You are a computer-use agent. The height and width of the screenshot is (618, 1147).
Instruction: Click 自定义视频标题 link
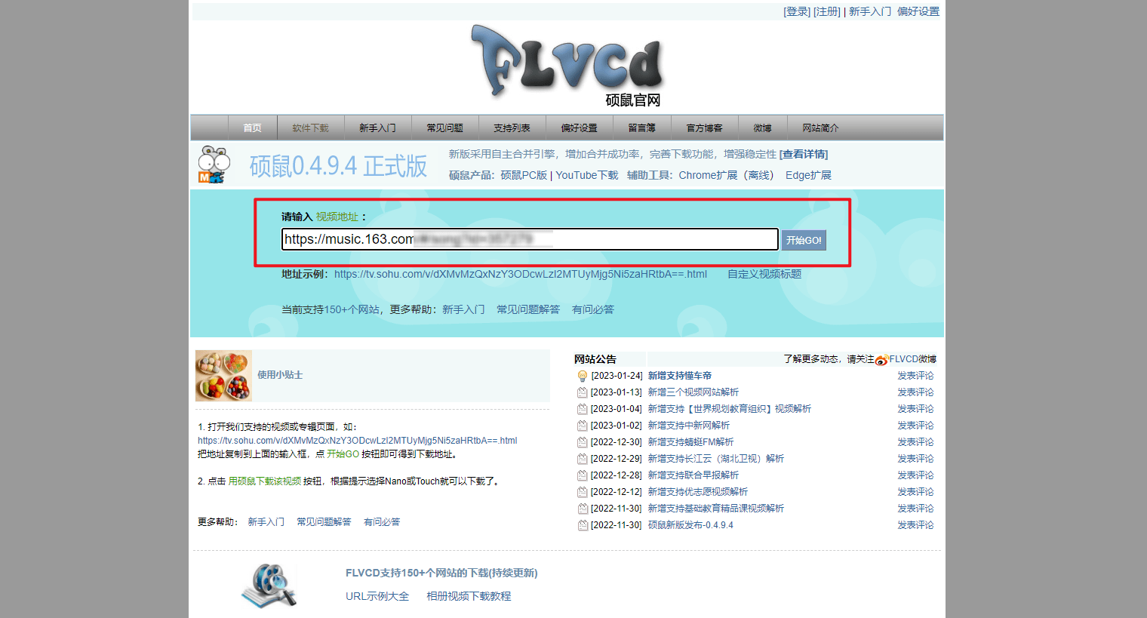(764, 274)
